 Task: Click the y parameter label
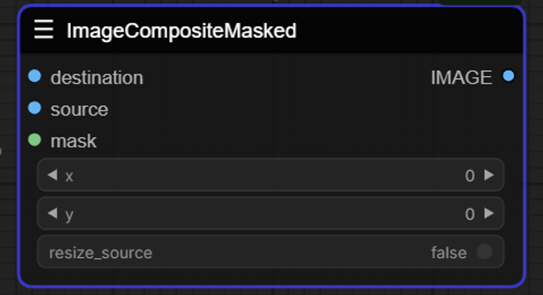(69, 215)
